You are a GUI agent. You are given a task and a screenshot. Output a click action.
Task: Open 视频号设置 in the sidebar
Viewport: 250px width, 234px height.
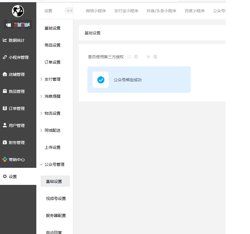(56, 199)
